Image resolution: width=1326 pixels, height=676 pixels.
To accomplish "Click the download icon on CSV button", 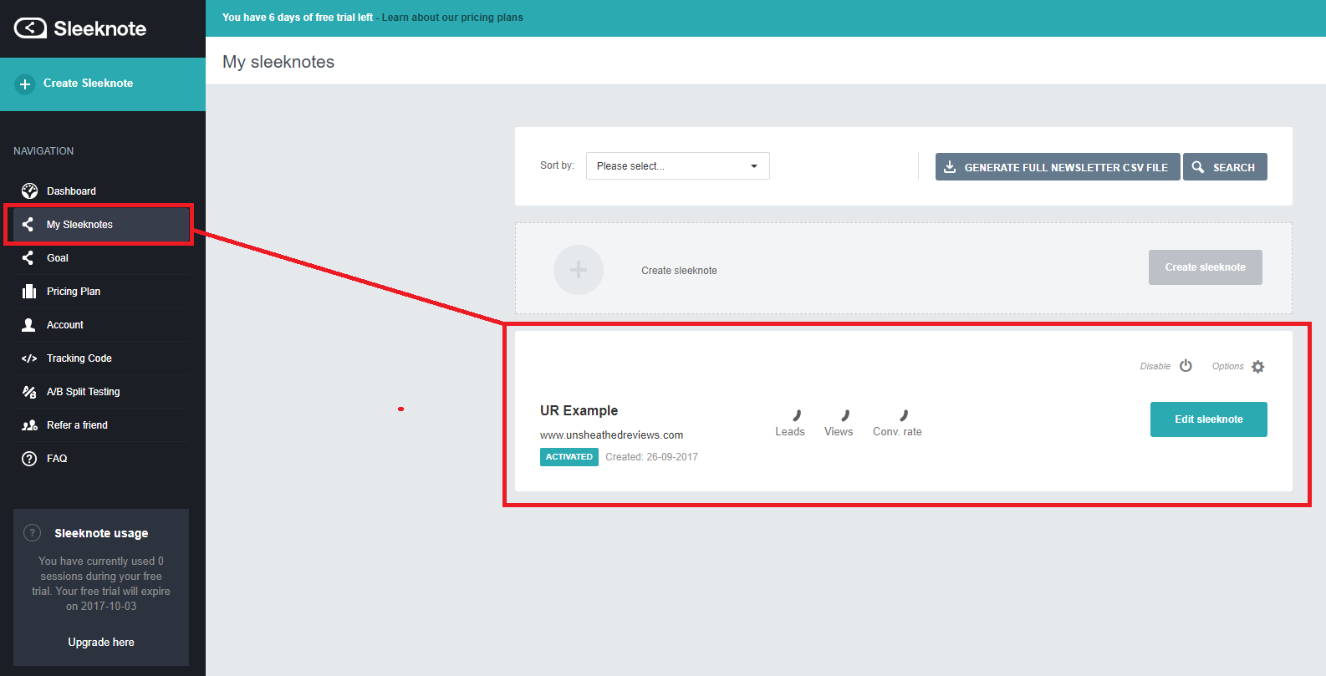I will coord(950,167).
